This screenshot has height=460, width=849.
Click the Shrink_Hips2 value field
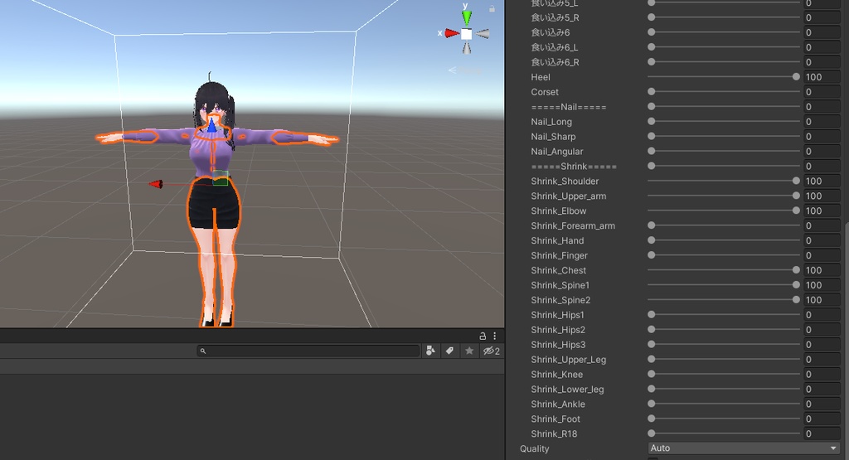(822, 330)
